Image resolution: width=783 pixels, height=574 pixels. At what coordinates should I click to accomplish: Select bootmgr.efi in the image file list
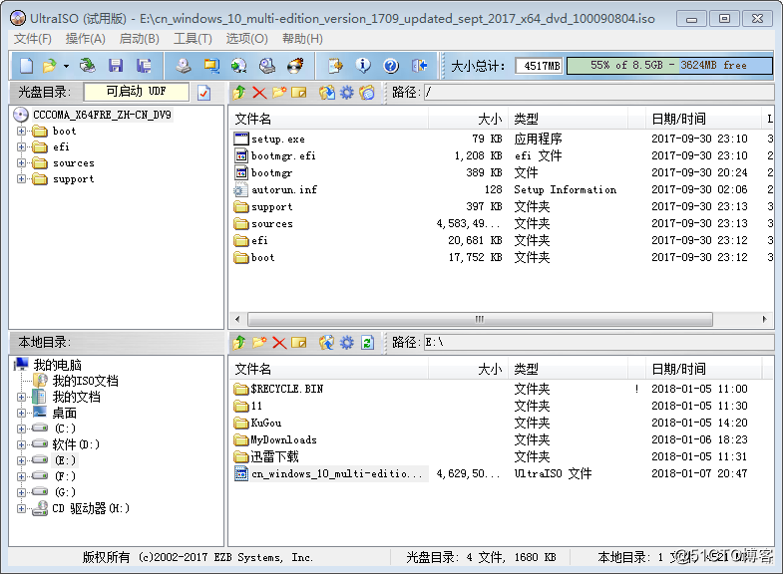pos(283,156)
